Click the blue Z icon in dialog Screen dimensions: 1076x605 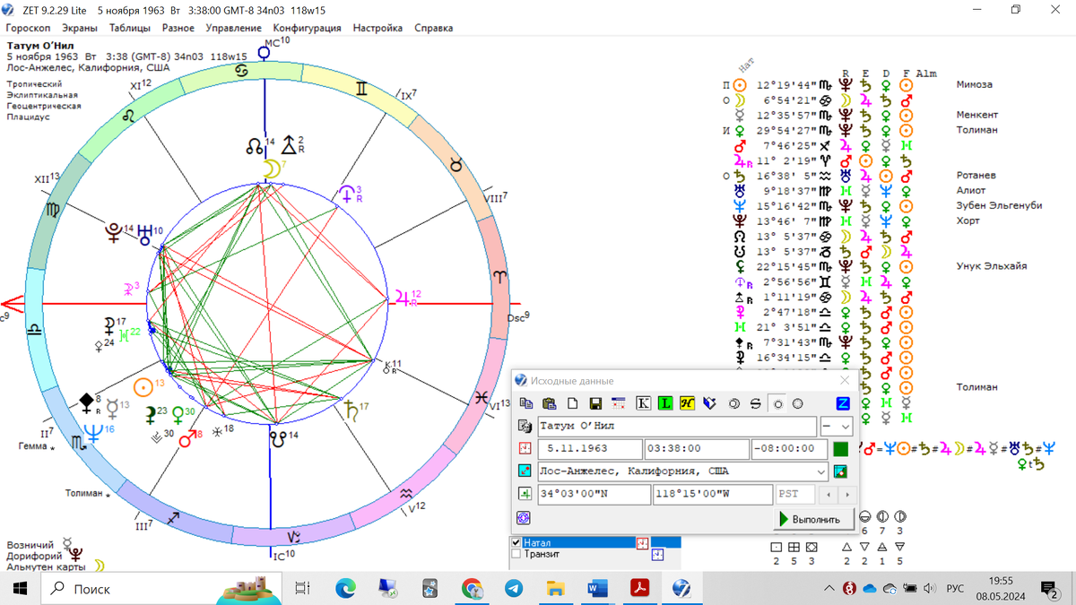[843, 404]
